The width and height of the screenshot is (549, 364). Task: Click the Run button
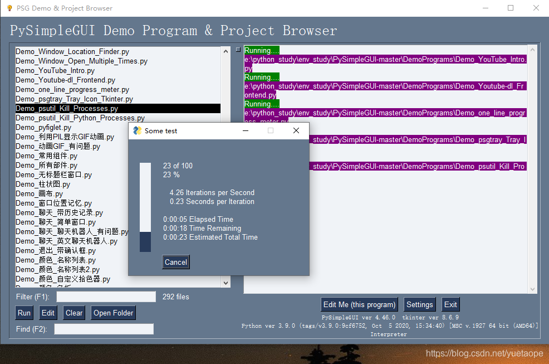coord(24,313)
